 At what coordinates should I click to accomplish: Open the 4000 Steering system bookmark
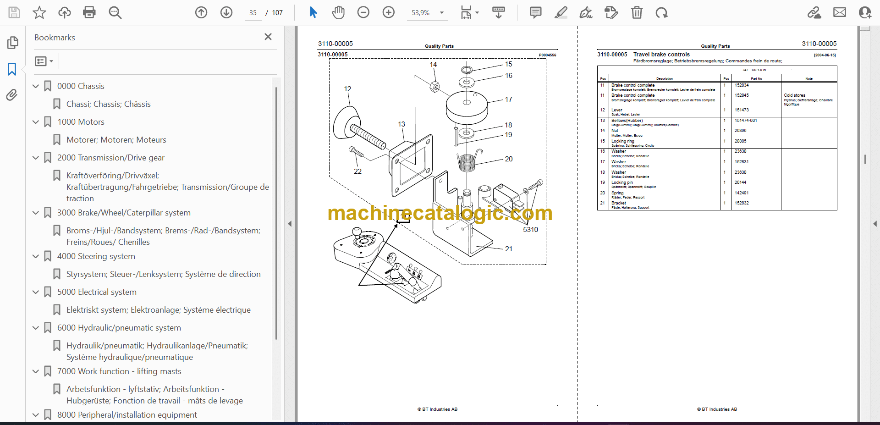click(x=96, y=256)
